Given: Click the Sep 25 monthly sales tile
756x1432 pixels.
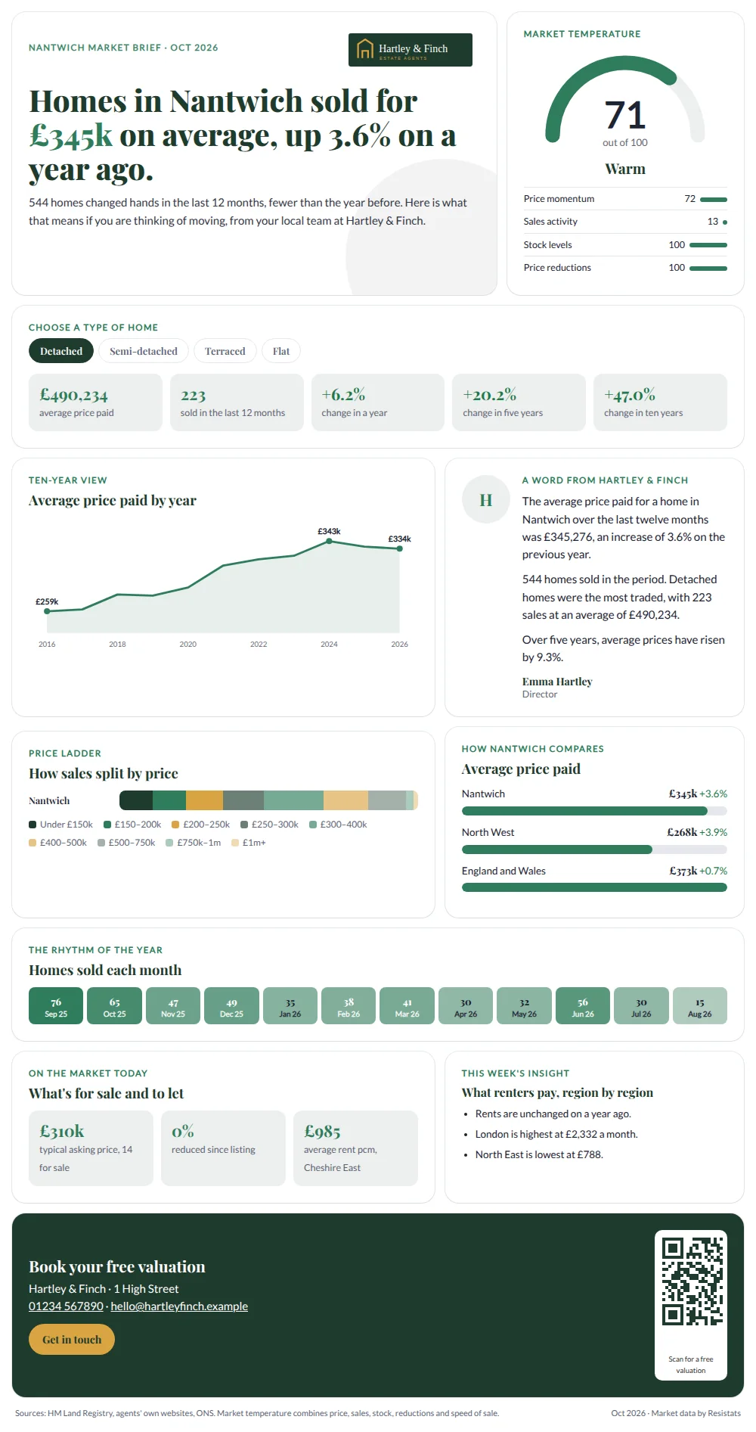Looking at the screenshot, I should [x=56, y=1006].
